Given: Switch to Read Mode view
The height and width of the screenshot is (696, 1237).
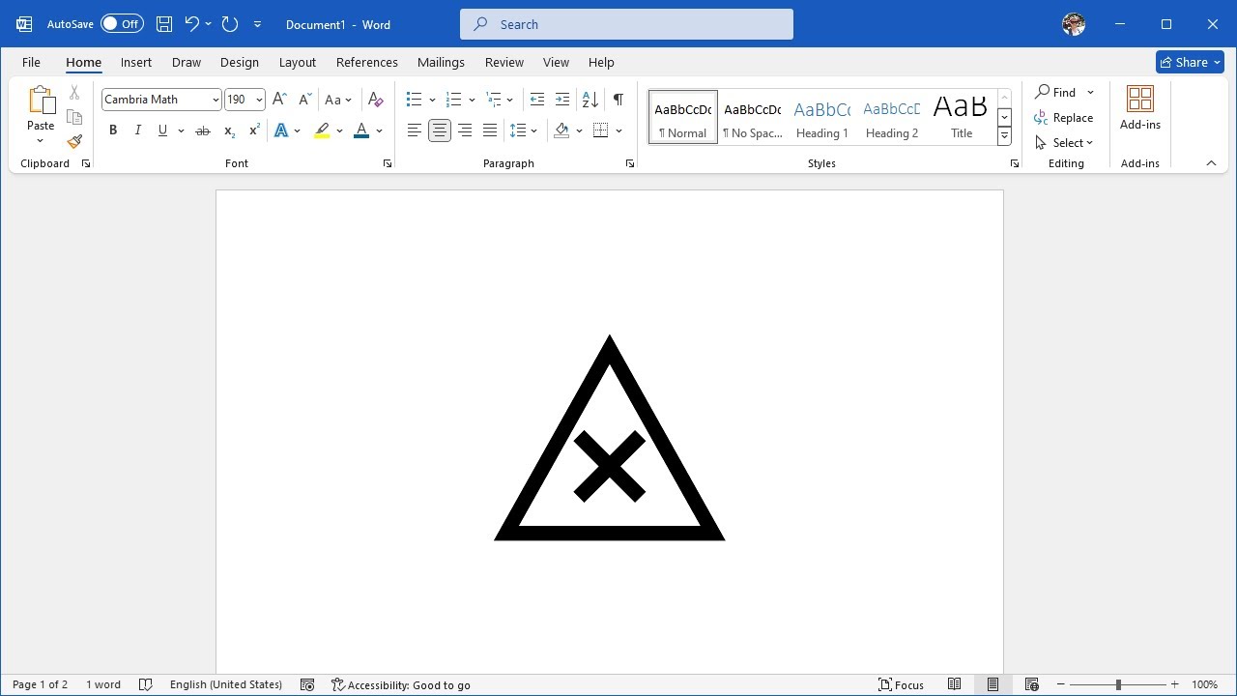Looking at the screenshot, I should (954, 684).
